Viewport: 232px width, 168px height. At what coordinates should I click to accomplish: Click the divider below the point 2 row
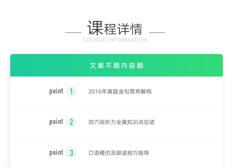115,137
